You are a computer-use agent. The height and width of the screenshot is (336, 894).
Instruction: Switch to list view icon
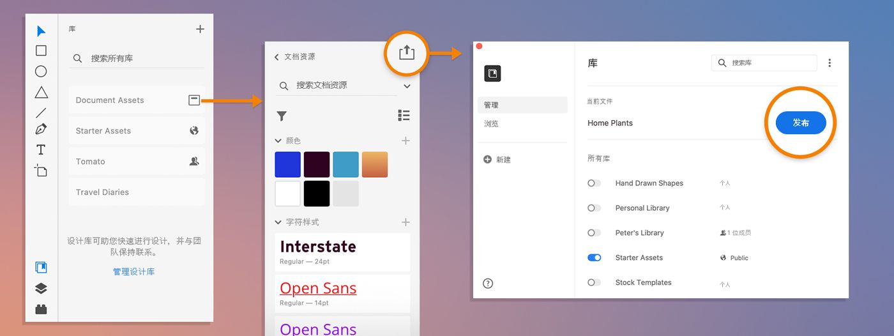tap(404, 116)
